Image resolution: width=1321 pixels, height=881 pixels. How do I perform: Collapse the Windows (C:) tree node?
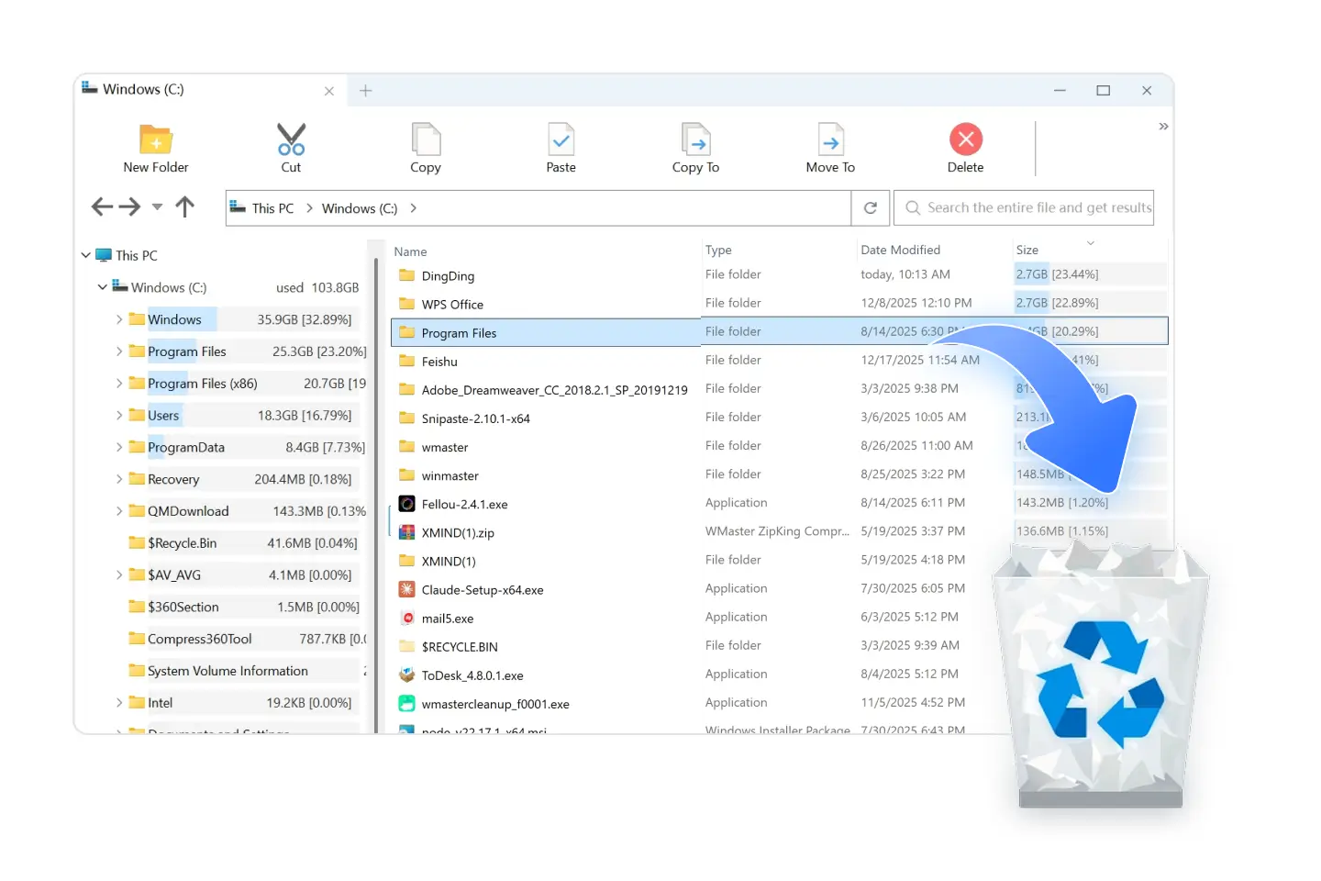tap(102, 286)
